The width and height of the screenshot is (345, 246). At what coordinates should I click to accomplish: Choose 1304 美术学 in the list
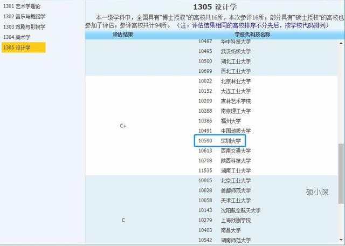coord(17,37)
